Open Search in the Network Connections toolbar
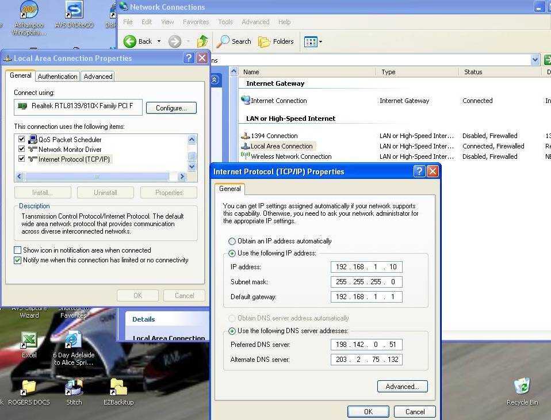Screen dimensions: 551x420 point(234,41)
